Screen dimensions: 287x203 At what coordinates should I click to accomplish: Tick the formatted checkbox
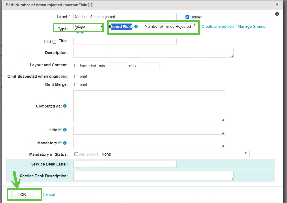(x=76, y=66)
